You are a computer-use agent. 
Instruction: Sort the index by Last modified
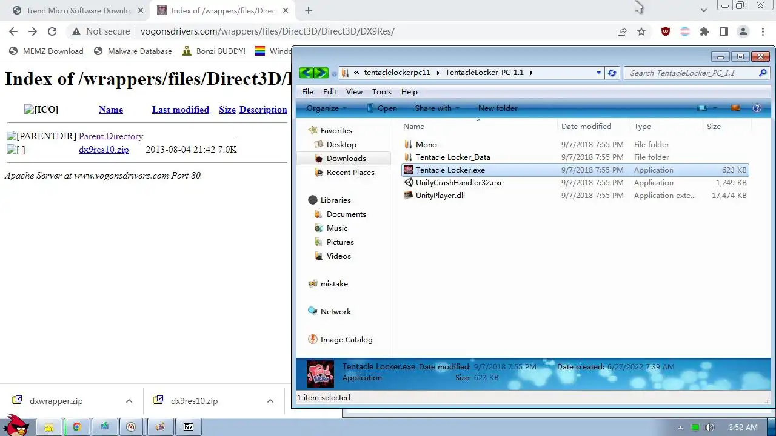click(x=181, y=110)
